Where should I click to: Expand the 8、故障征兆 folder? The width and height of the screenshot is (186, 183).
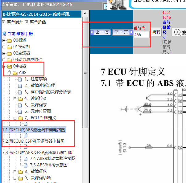[15, 172]
